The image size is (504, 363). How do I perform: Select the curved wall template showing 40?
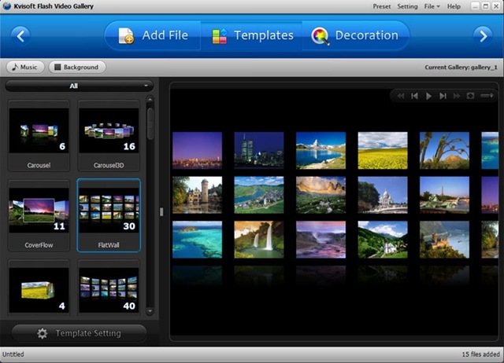(x=109, y=288)
